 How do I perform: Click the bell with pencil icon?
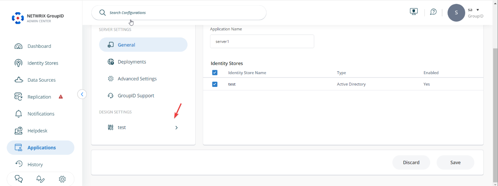tap(40, 179)
